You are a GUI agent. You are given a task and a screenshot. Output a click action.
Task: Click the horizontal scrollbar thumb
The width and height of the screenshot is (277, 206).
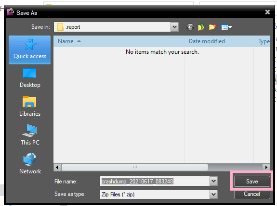click(x=135, y=167)
